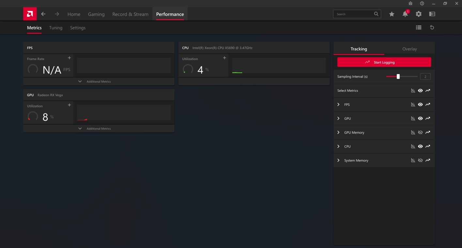Select the Performance tab
This screenshot has width=462, height=248.
tap(170, 14)
